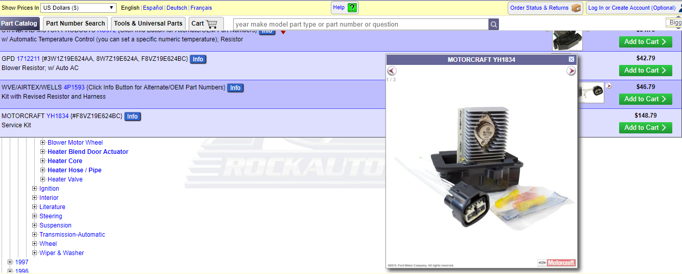Viewport: 682px width, 274px height.
Task: Open the currency dropdown US Dollars ($)
Action: [79, 8]
